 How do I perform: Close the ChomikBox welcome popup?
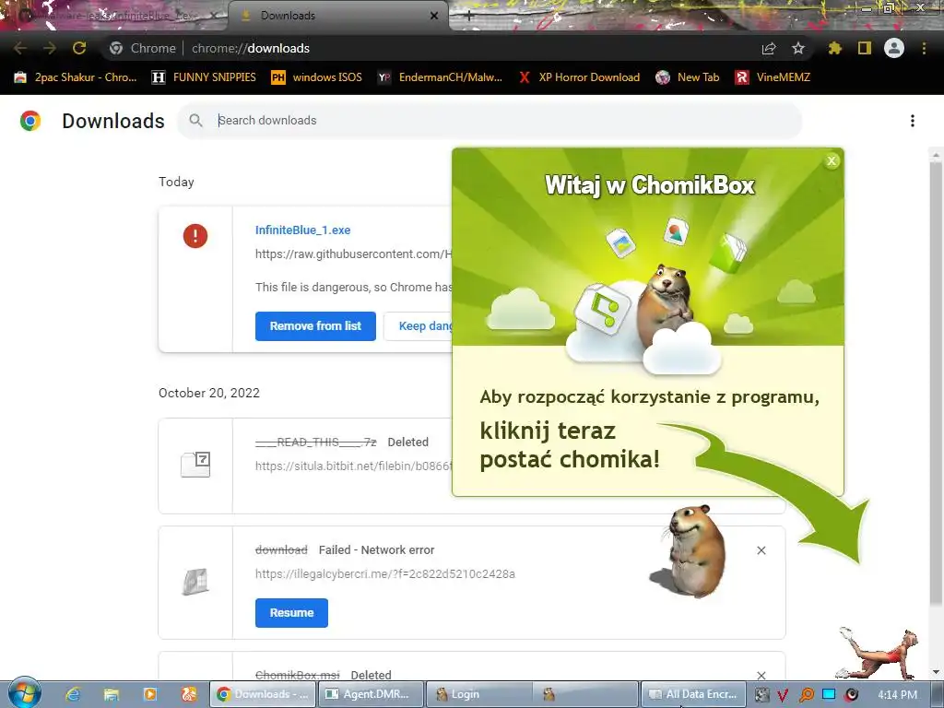click(x=832, y=160)
